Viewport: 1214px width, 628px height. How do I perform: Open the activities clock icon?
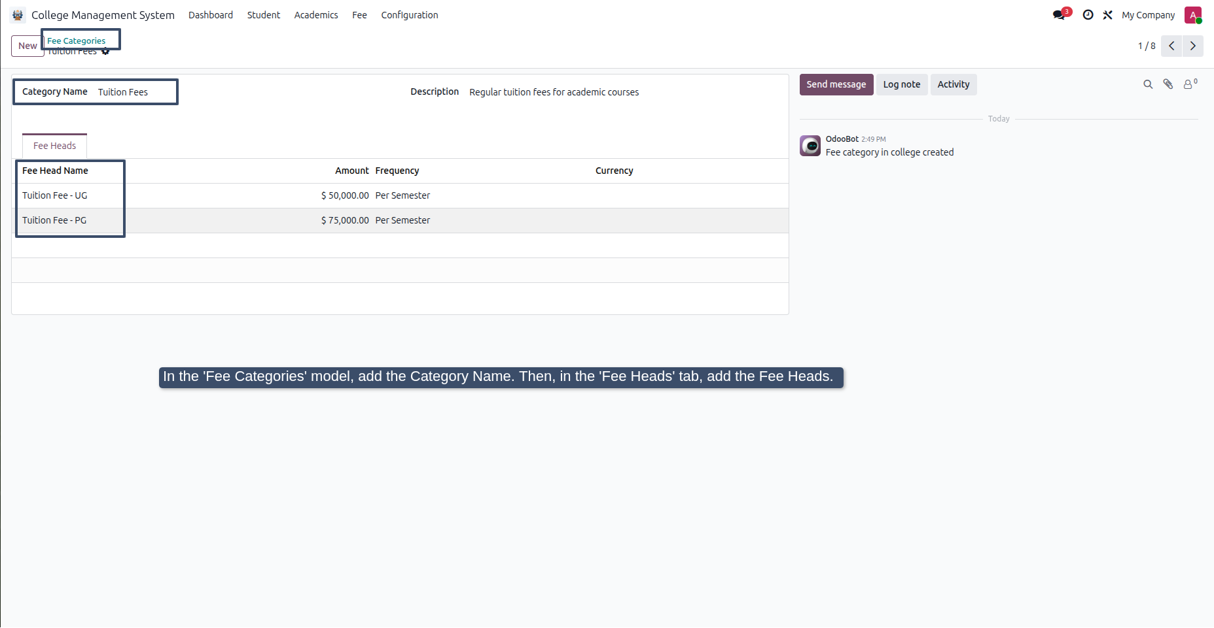(x=1088, y=14)
